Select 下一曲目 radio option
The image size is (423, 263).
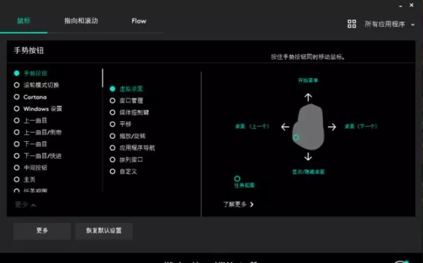pyautogui.click(x=30, y=144)
